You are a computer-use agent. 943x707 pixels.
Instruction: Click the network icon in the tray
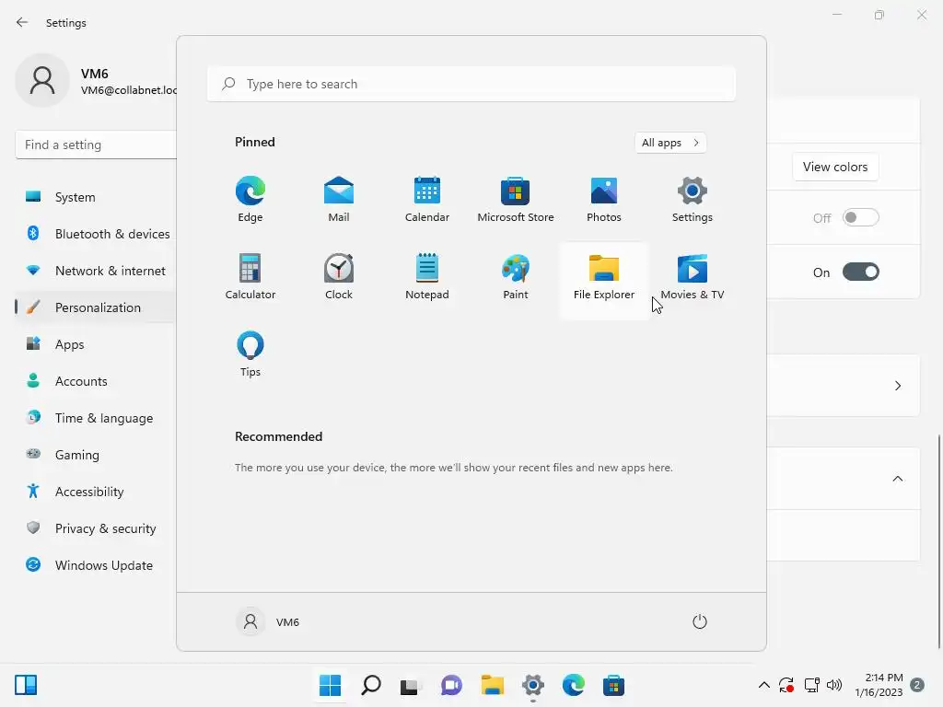coord(812,685)
